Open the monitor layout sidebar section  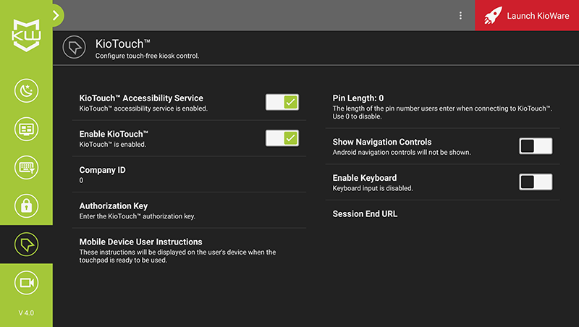click(26, 129)
